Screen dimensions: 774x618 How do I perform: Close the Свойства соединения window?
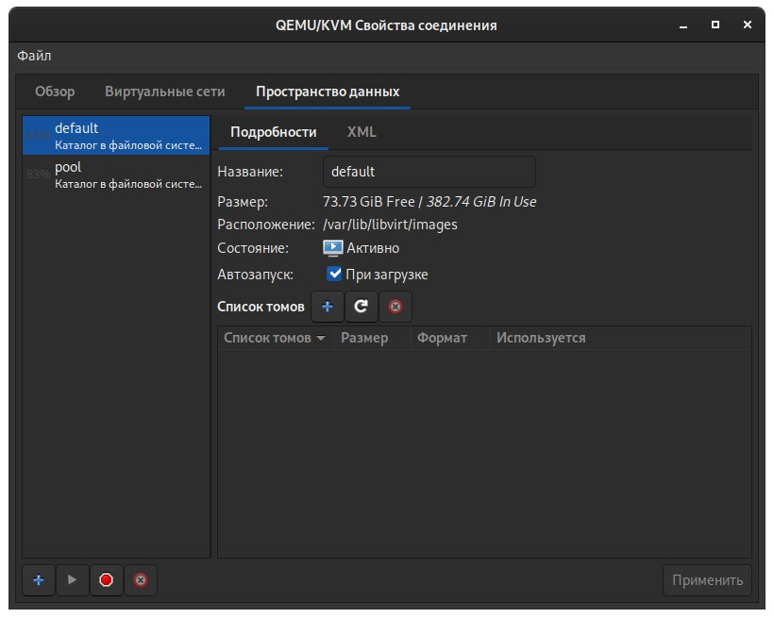tap(747, 25)
